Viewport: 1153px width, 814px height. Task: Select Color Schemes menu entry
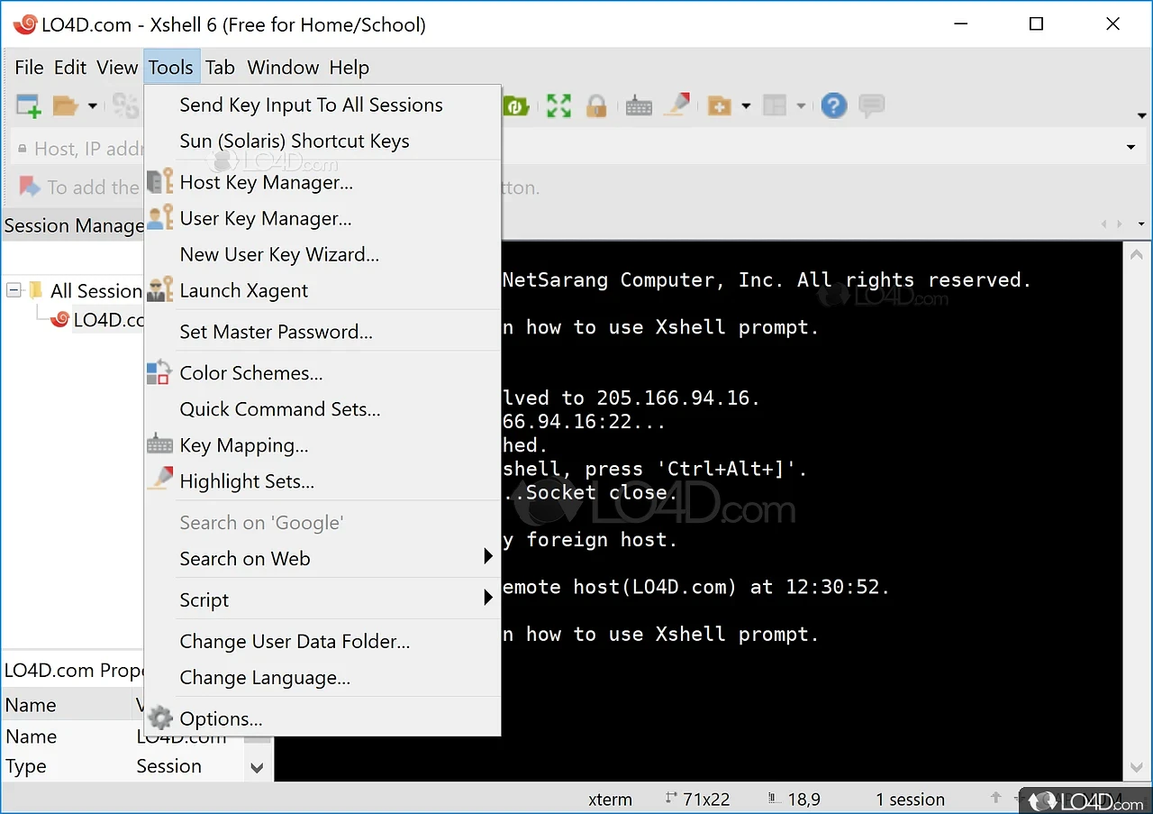point(250,373)
